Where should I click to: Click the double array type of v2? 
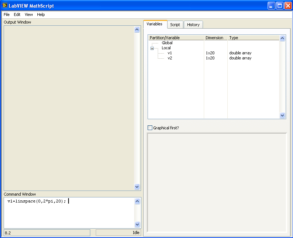(240, 58)
